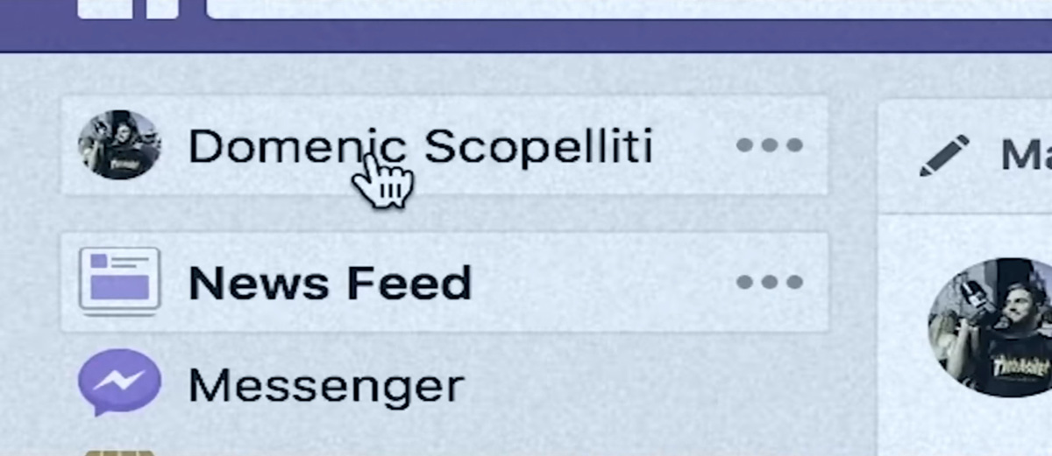Click the small profile picture beside Domenic Scopelliti
This screenshot has width=1052, height=456.
tap(119, 144)
